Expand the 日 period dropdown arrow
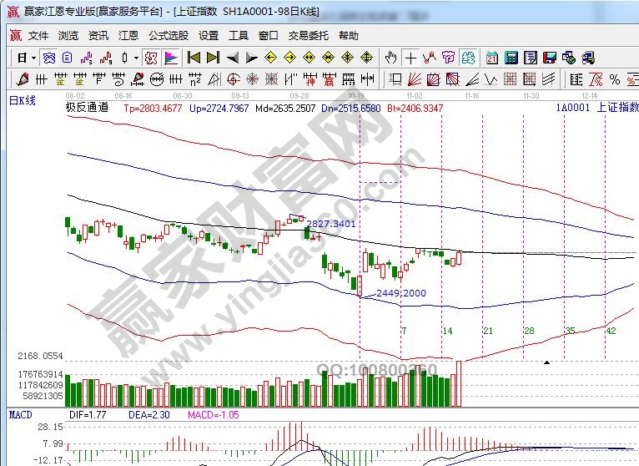The height and width of the screenshot is (466, 639). tap(33, 58)
